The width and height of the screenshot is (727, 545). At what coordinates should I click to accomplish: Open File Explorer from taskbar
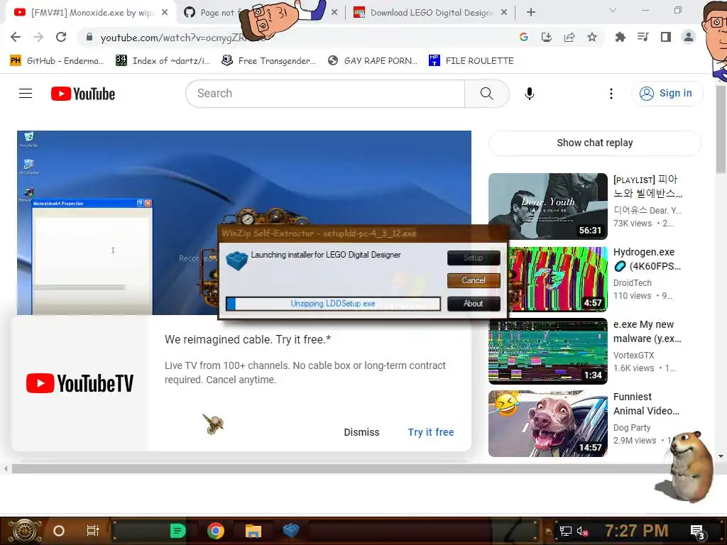tap(253, 531)
